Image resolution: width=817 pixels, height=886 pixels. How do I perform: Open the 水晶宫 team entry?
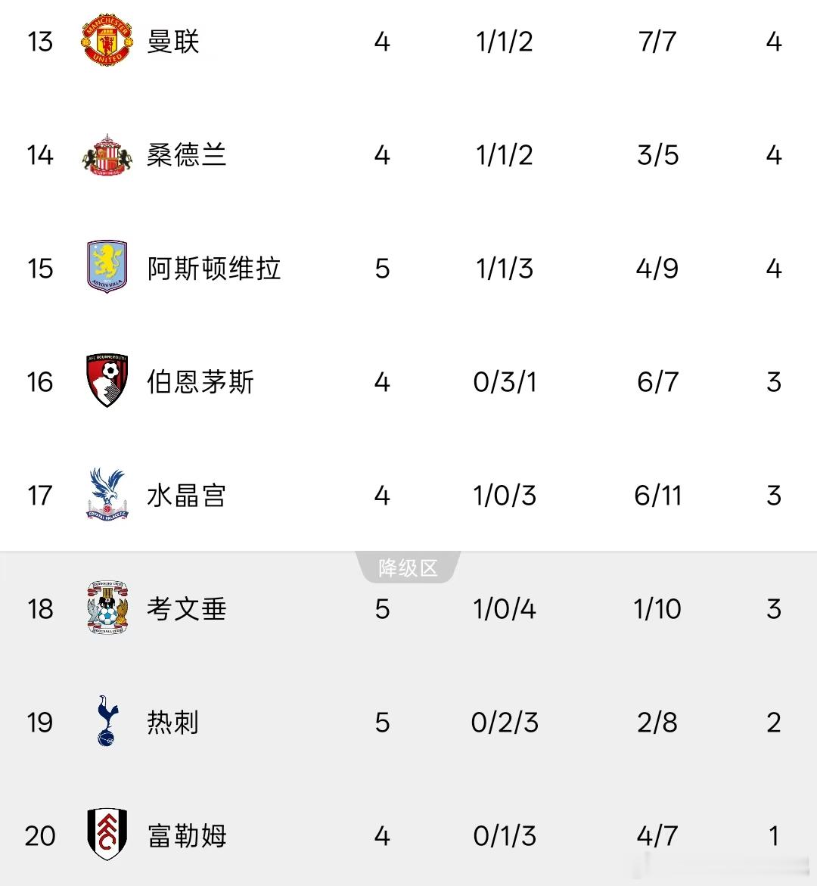pos(186,496)
